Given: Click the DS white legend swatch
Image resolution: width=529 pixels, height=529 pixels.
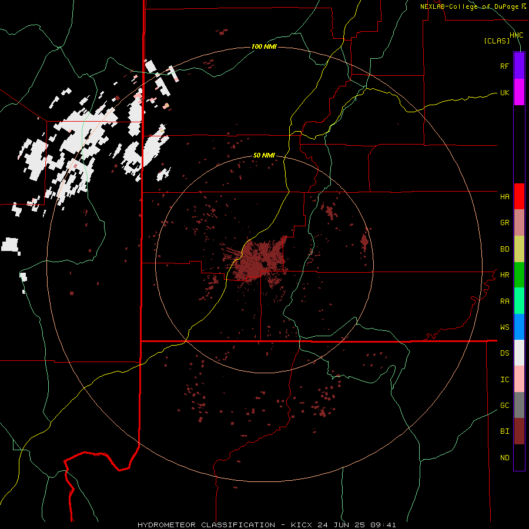Looking at the screenshot, I should coord(519,353).
